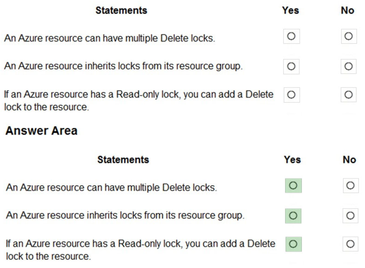This screenshot has height=268, width=365.
Task: Pick No for Read-only lock in Answer Area
Action: pos(350,244)
